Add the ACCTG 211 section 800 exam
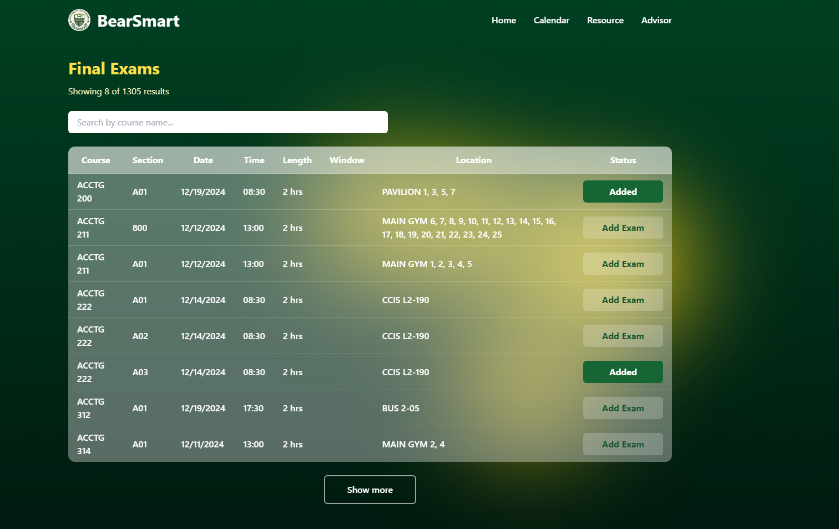The height and width of the screenshot is (529, 839). point(623,228)
